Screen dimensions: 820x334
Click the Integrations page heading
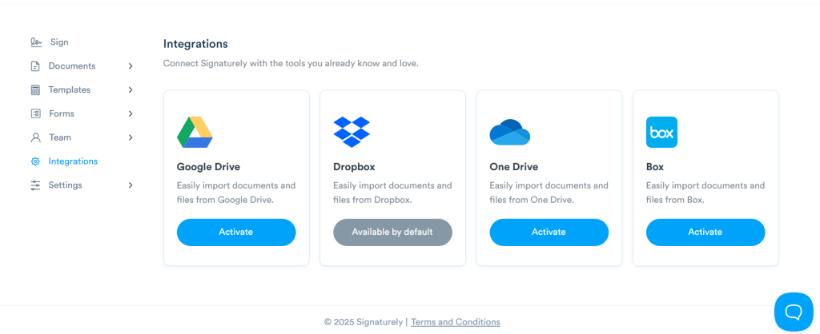pyautogui.click(x=195, y=44)
